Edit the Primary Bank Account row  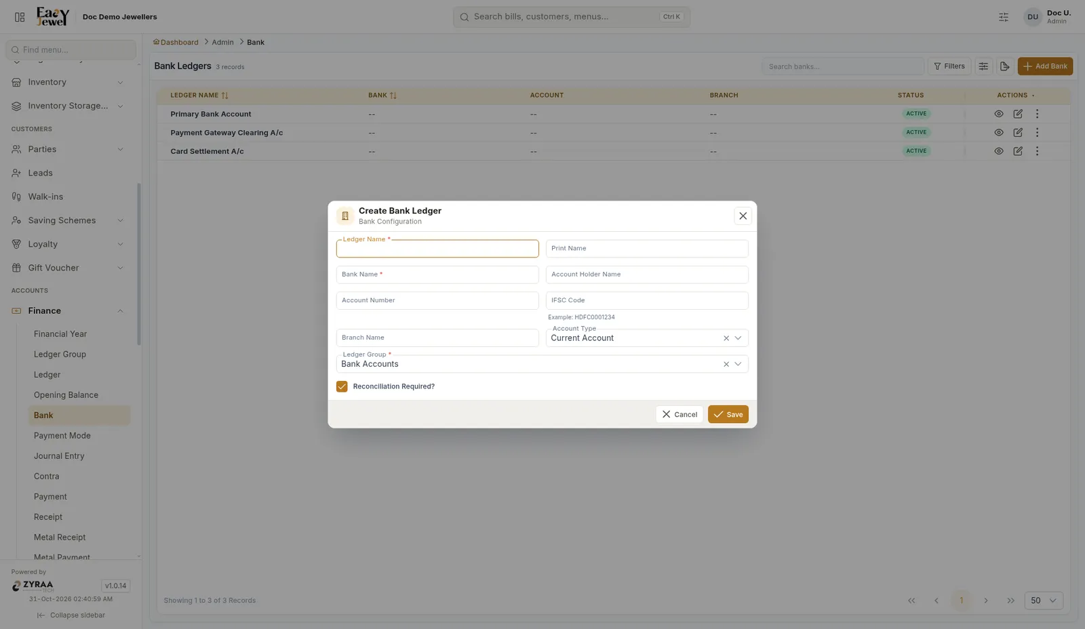point(1018,114)
